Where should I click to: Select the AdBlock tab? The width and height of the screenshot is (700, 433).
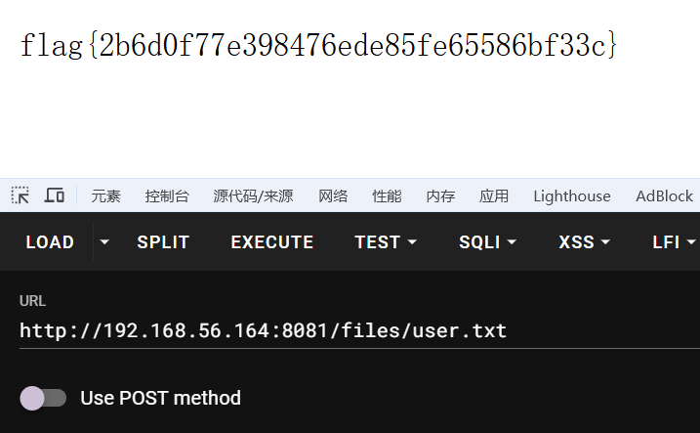click(x=664, y=196)
